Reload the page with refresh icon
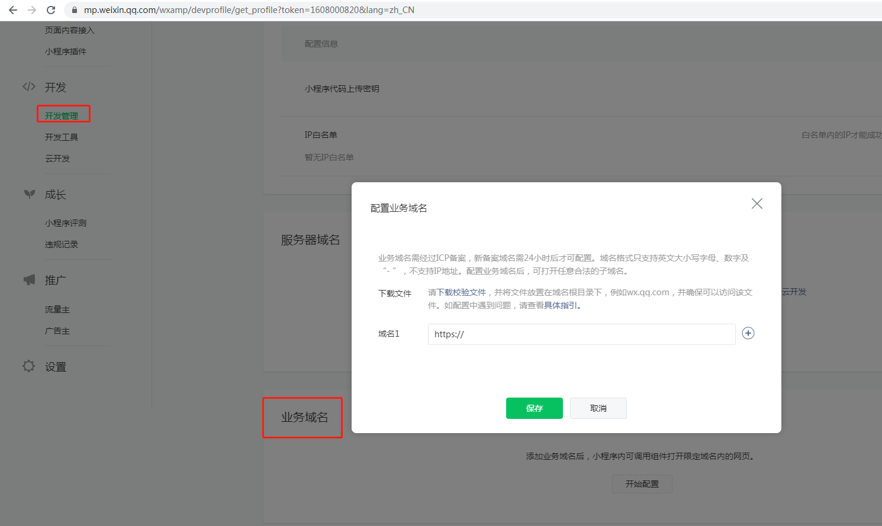The height and width of the screenshot is (526, 882). [x=51, y=10]
